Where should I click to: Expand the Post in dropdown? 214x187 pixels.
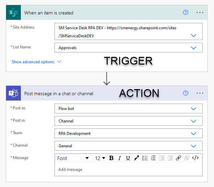point(193,121)
